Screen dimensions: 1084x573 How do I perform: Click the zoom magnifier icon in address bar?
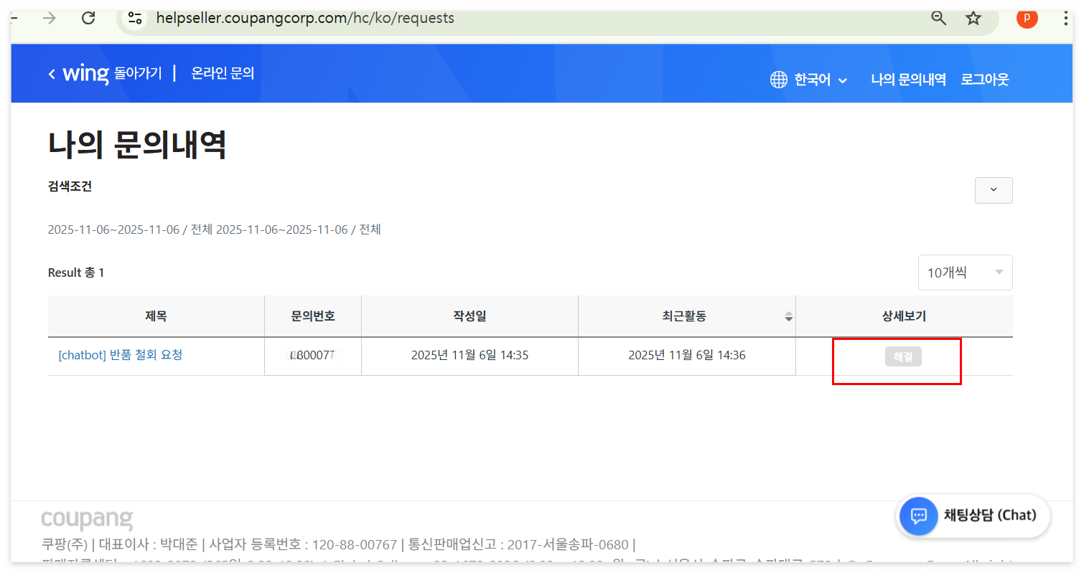(x=938, y=19)
